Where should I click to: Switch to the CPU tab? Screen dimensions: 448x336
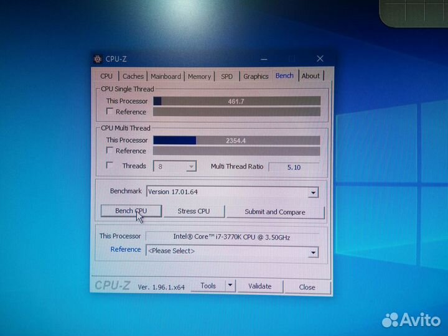click(106, 76)
